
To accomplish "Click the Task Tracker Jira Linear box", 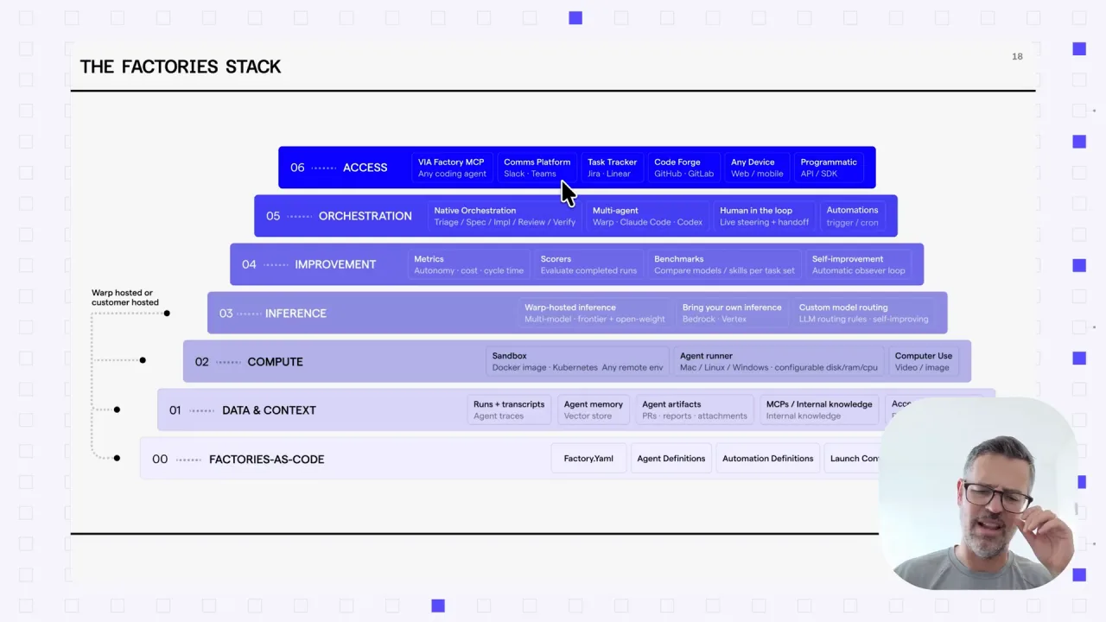I will (612, 168).
